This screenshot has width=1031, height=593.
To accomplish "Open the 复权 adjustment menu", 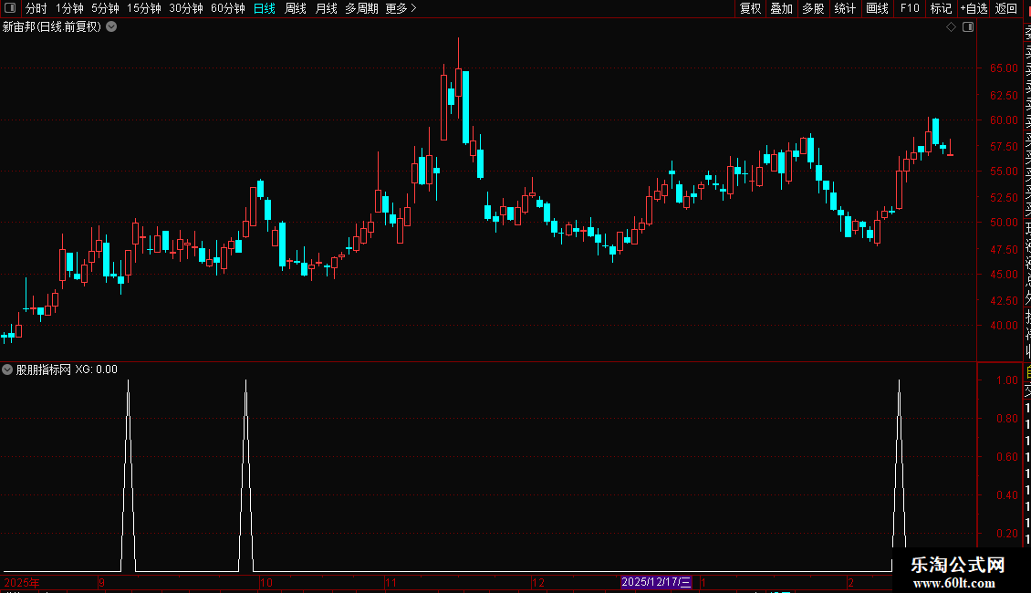I will [x=750, y=8].
